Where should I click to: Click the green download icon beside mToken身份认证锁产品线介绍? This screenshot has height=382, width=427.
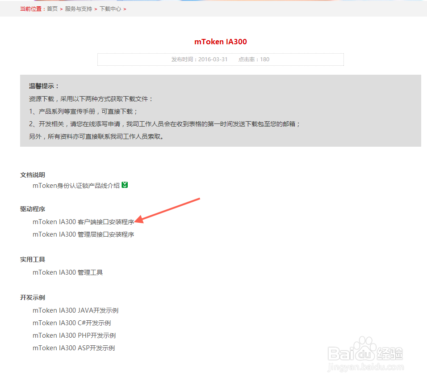pos(125,185)
